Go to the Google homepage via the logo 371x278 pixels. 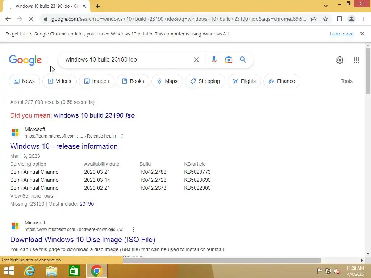click(25, 60)
